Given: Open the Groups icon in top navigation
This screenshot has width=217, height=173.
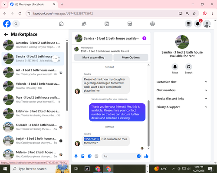Looking at the screenshot, I should (x=152, y=24).
